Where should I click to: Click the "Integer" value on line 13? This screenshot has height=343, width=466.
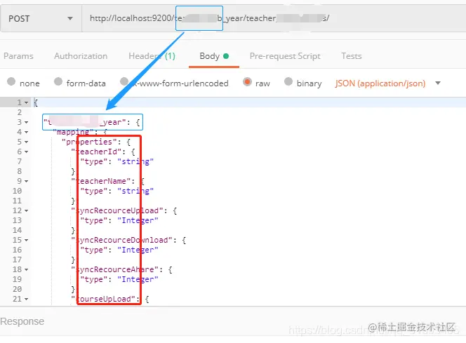click(x=138, y=220)
